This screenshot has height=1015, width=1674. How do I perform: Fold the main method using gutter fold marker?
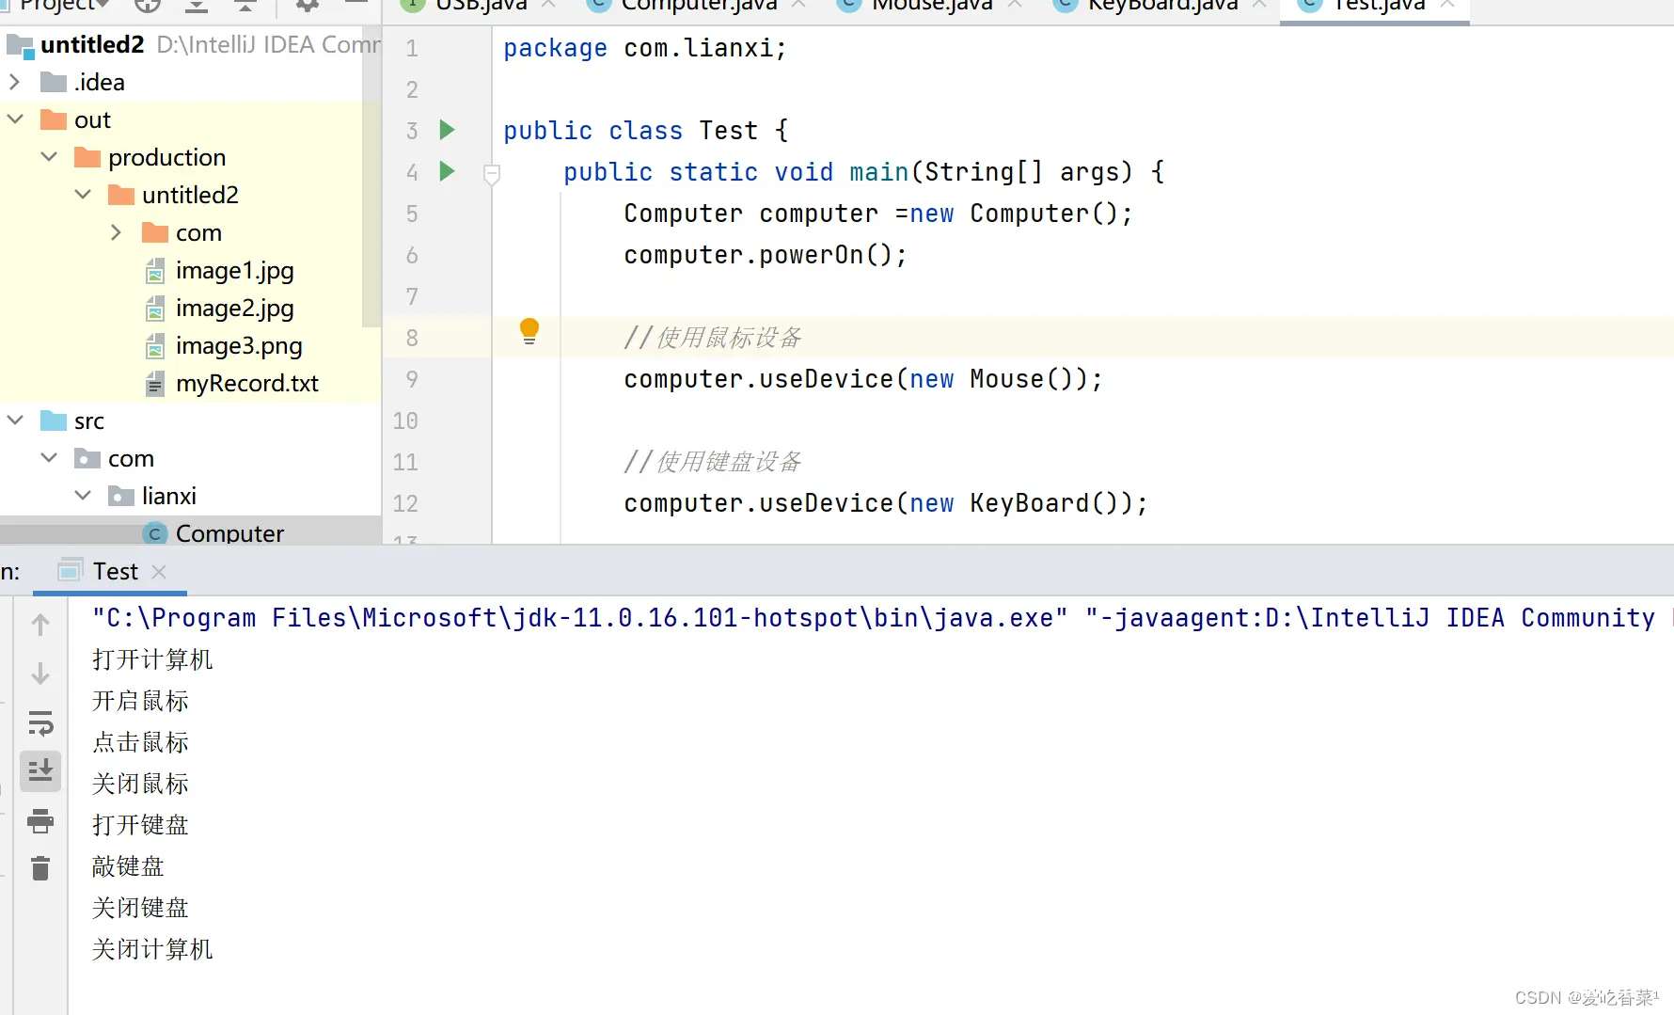[x=491, y=174]
